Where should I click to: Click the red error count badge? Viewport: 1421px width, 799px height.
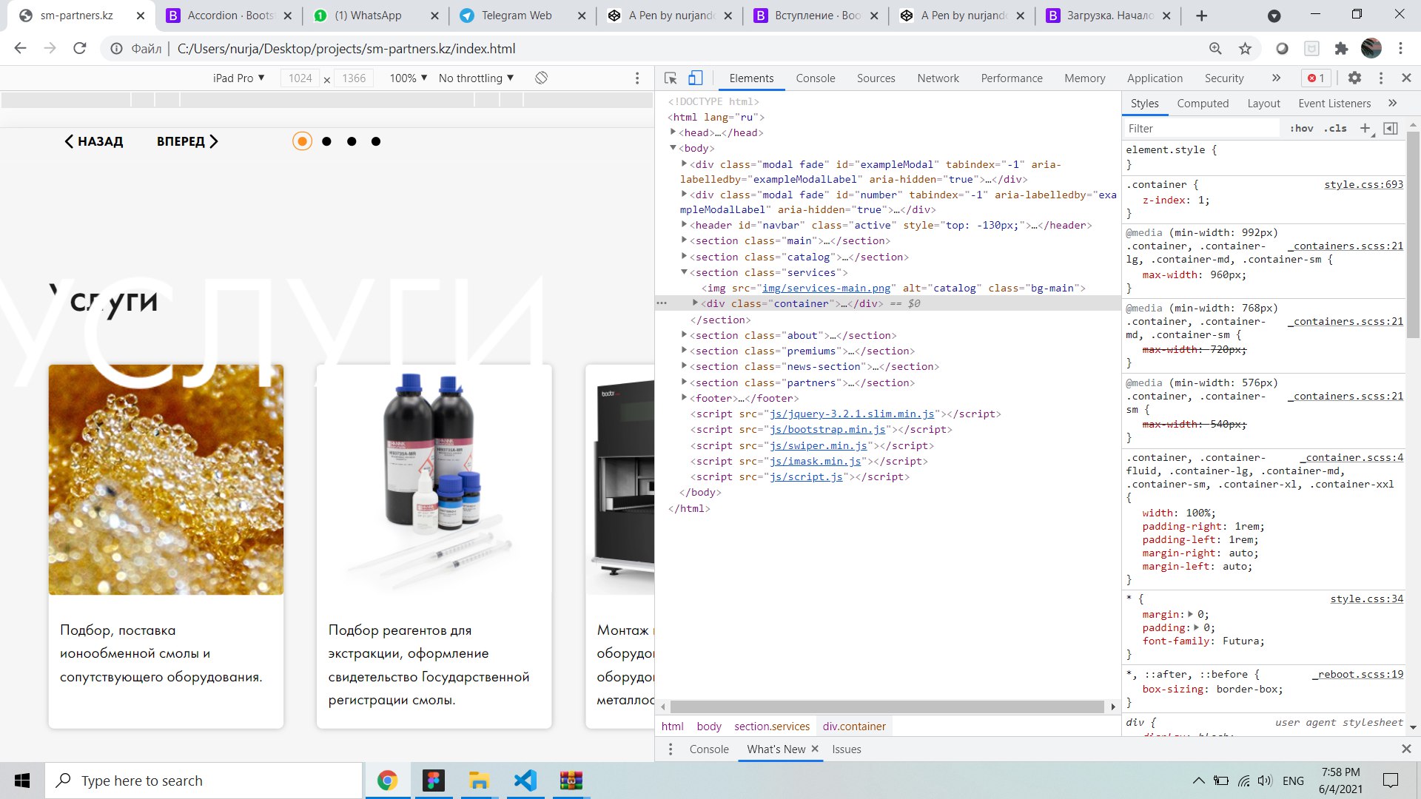click(1316, 78)
